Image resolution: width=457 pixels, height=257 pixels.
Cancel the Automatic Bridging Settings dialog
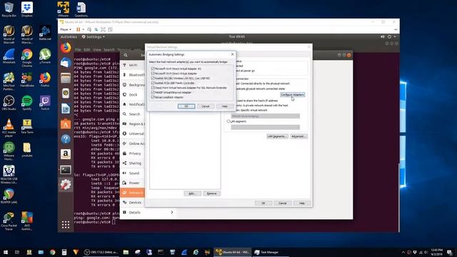pos(206,106)
